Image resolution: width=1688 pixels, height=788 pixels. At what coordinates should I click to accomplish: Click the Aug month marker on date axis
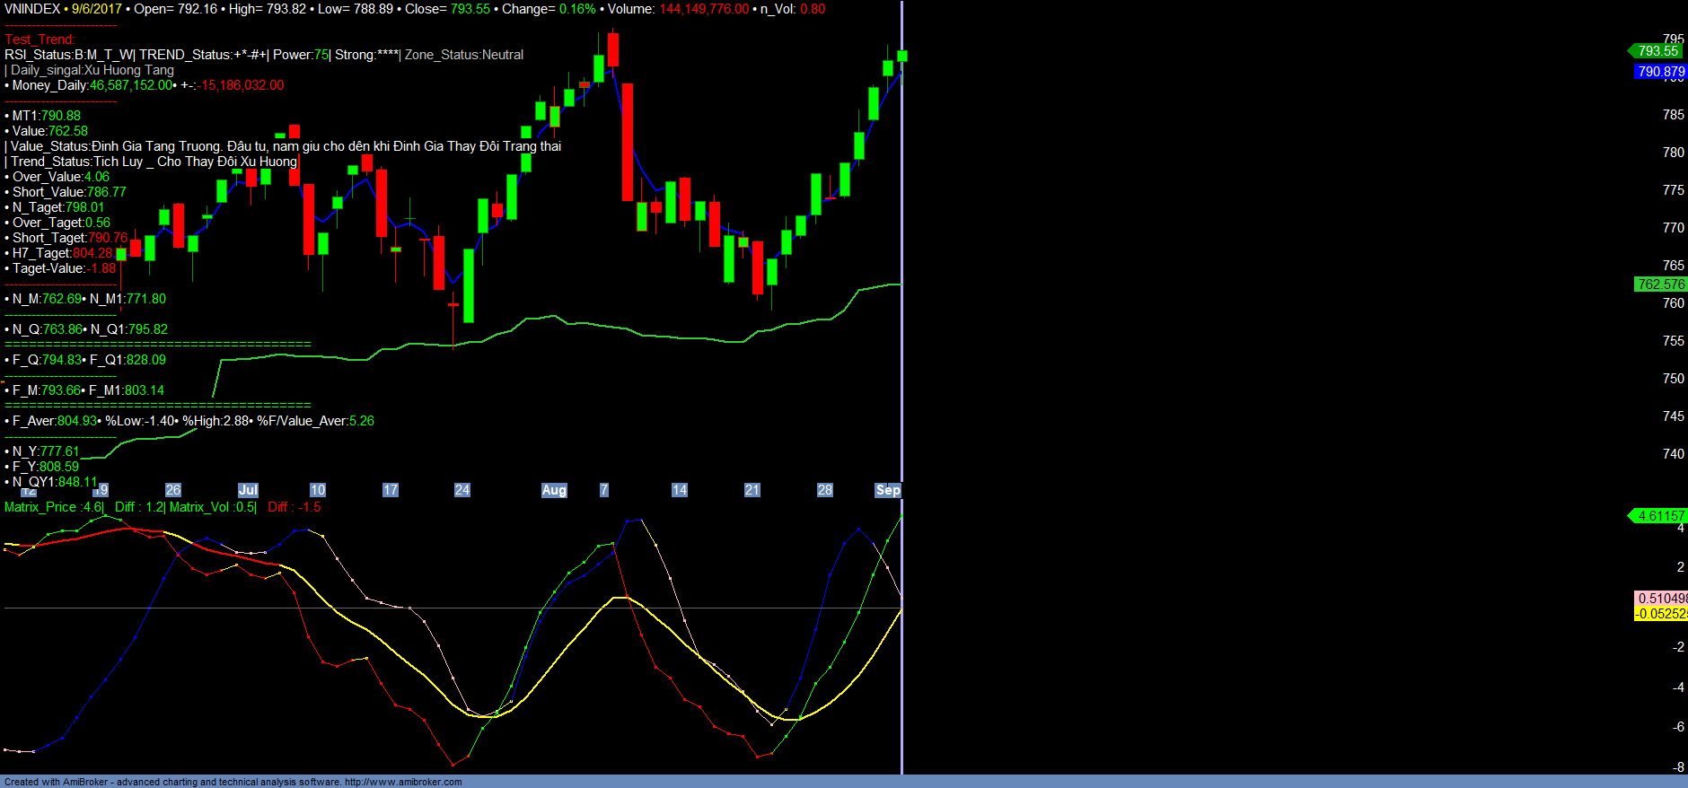click(x=554, y=490)
